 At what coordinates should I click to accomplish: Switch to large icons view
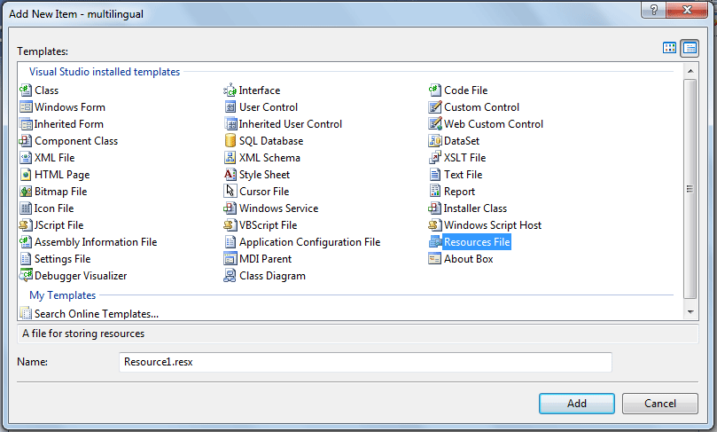pos(669,48)
